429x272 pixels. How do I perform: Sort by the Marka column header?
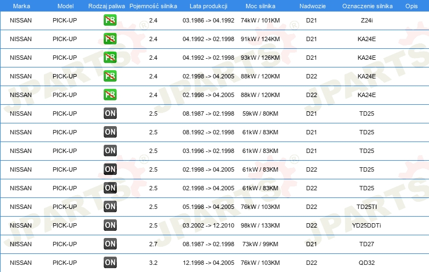click(x=21, y=6)
